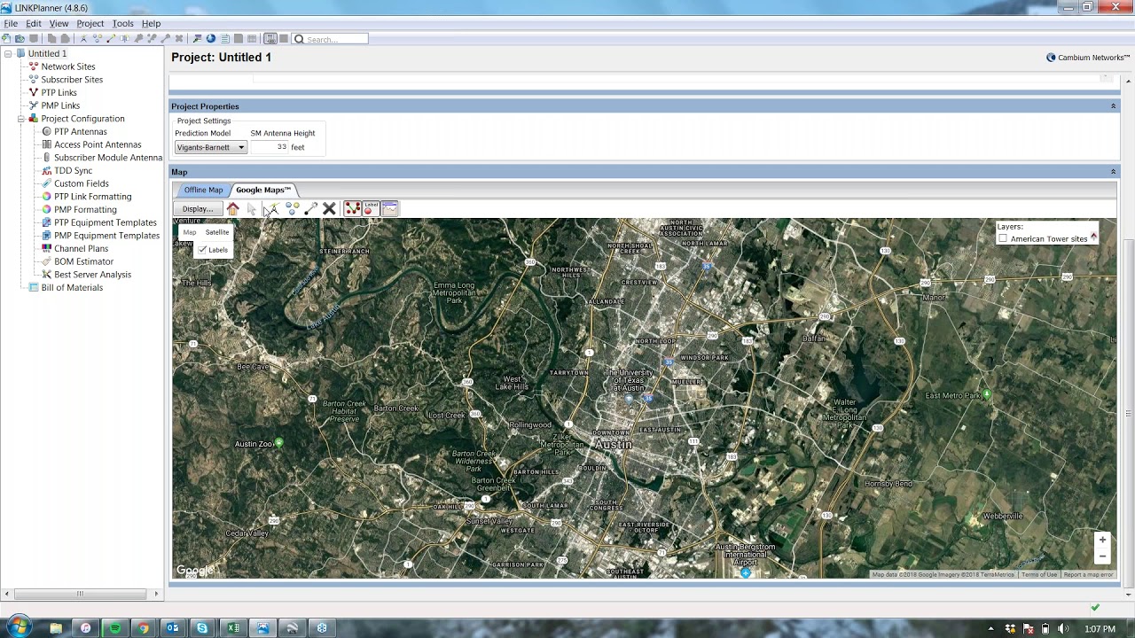Switch the map to Map view
The width and height of the screenshot is (1135, 638).
click(x=189, y=232)
